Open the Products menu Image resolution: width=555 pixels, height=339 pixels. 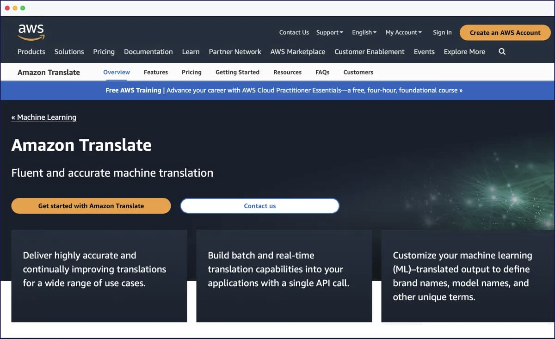point(31,52)
